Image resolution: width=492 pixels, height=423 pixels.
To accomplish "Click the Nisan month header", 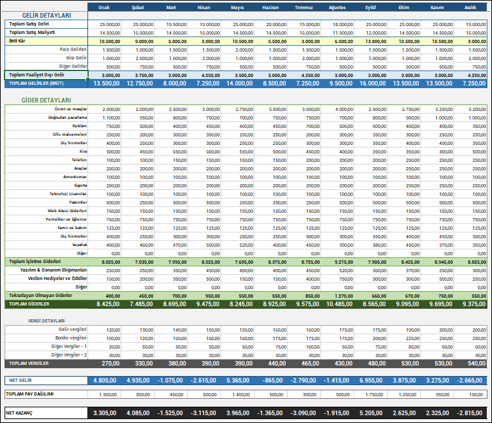I will pos(204,7).
